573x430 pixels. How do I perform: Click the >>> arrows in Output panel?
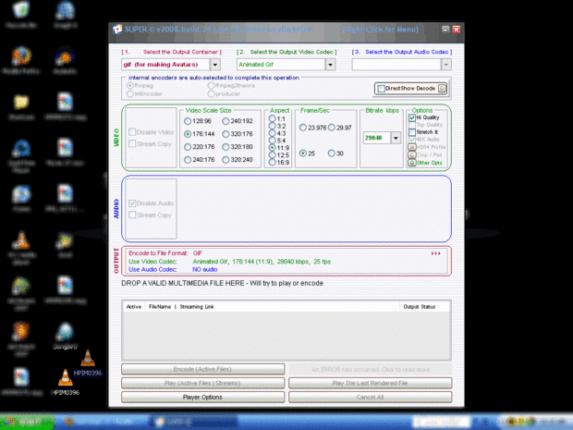click(435, 253)
